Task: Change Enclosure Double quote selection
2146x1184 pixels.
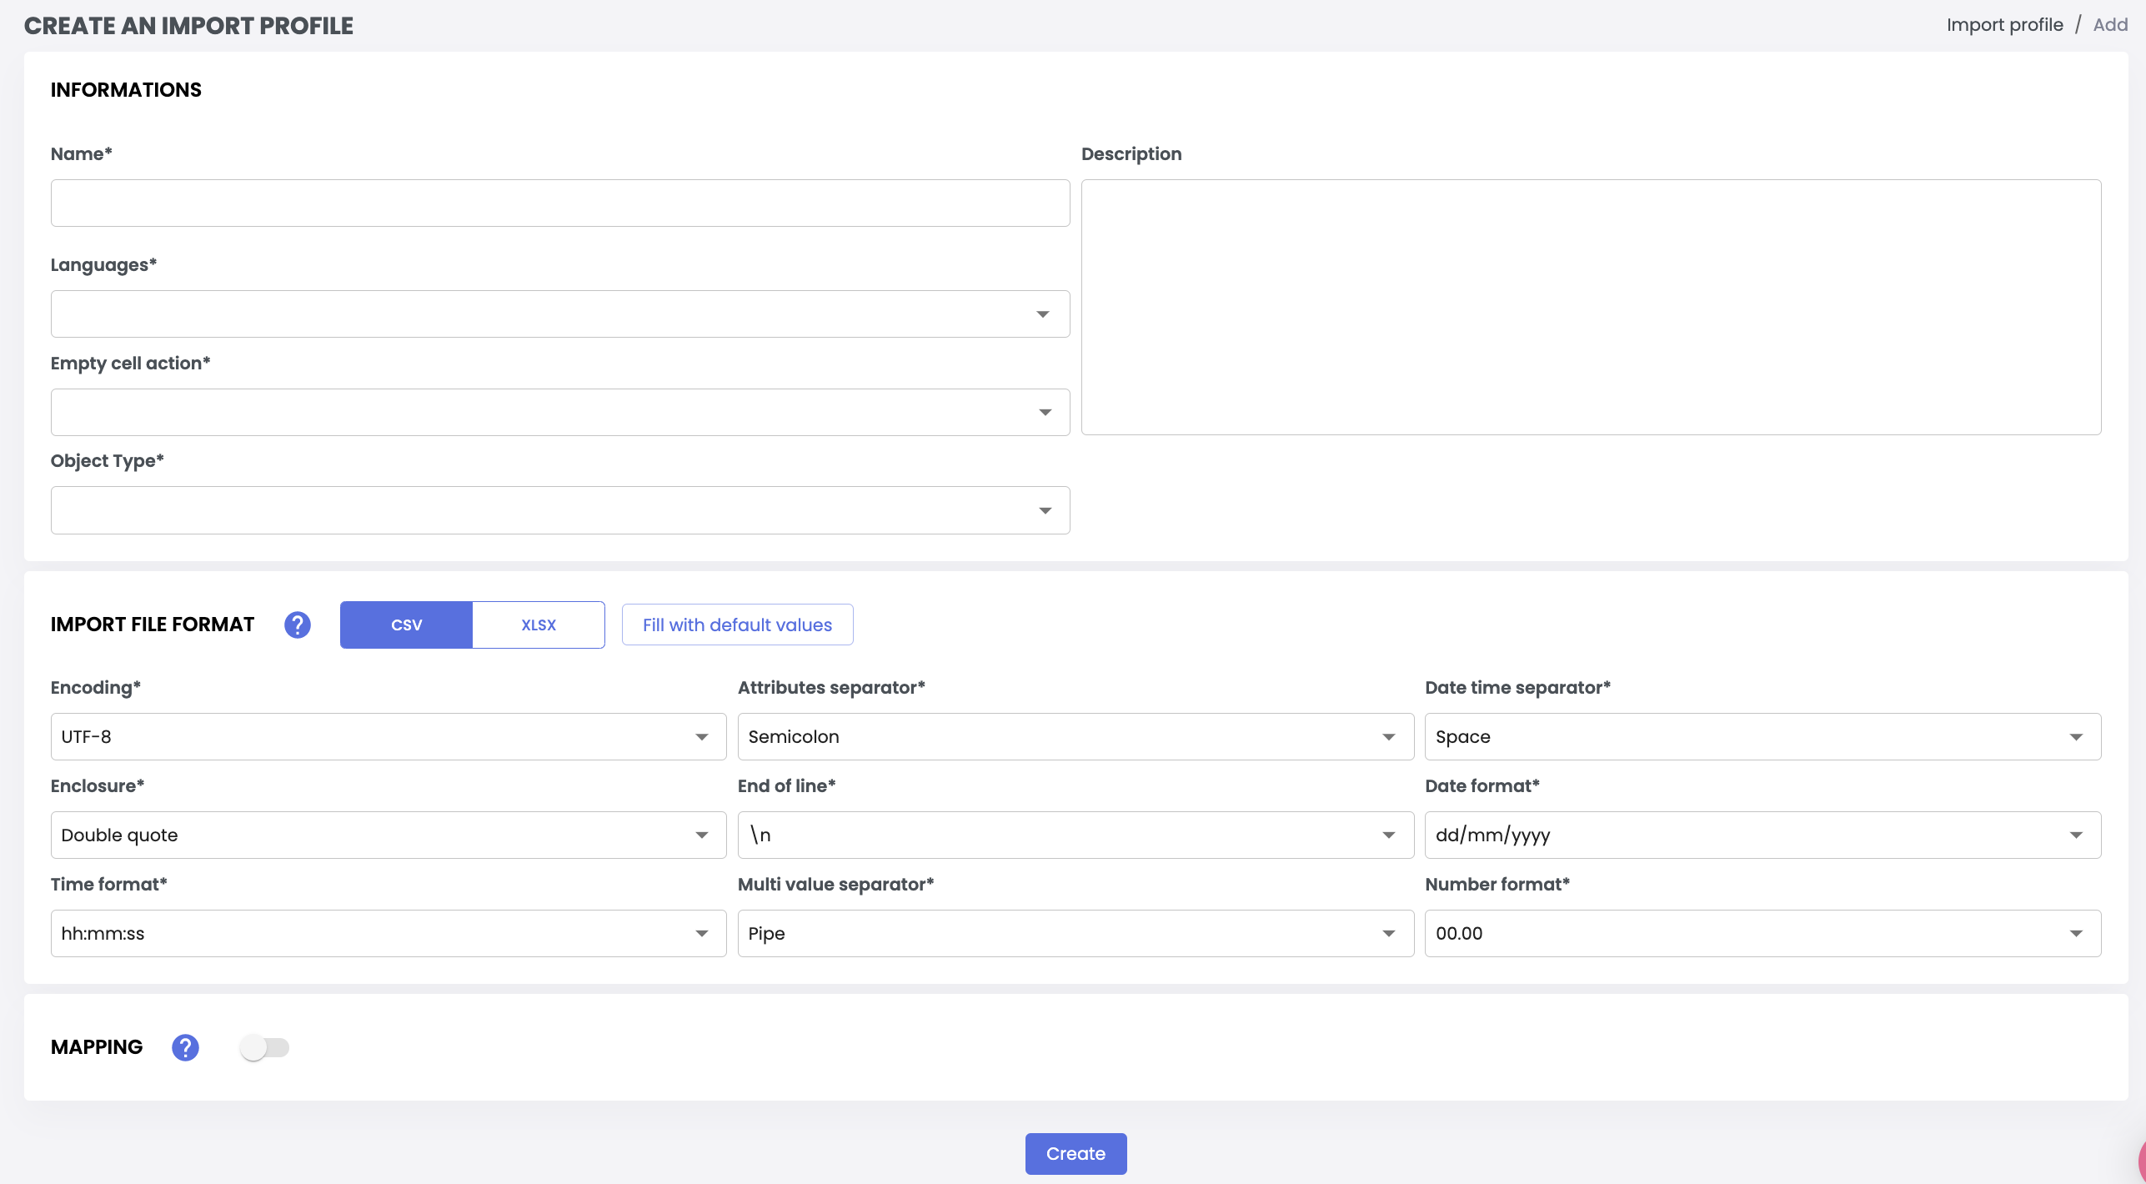Action: pyautogui.click(x=388, y=835)
